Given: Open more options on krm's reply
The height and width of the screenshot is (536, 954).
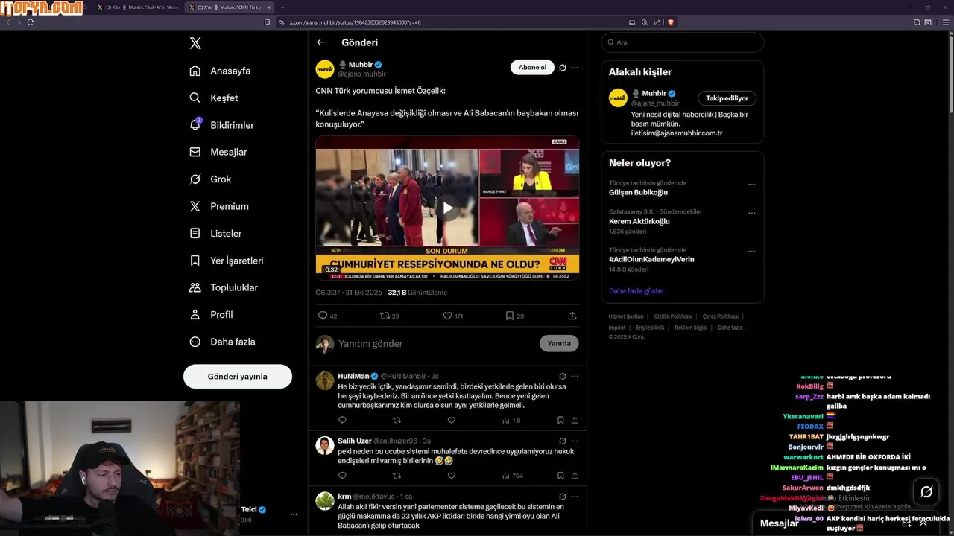Looking at the screenshot, I should point(575,497).
